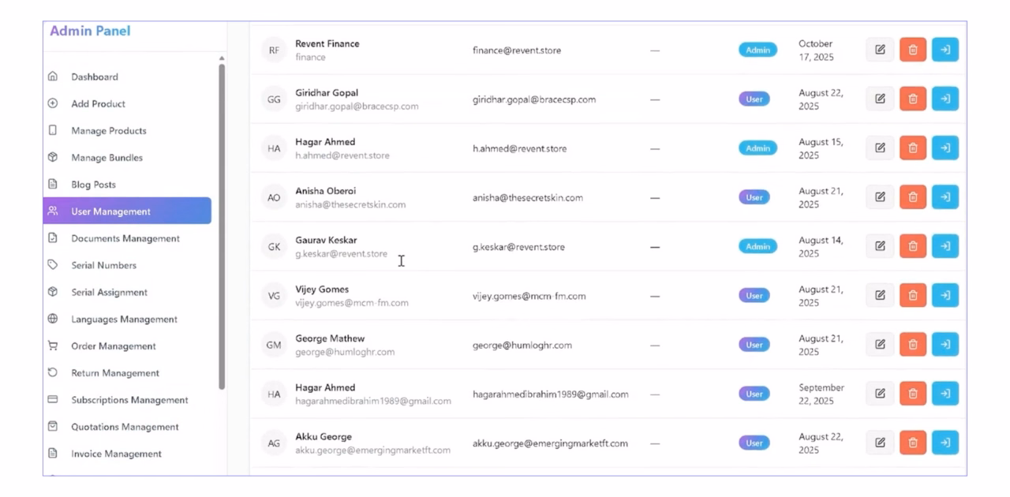Click delete icon for Giridhar Gopal
1010x497 pixels.
(913, 99)
